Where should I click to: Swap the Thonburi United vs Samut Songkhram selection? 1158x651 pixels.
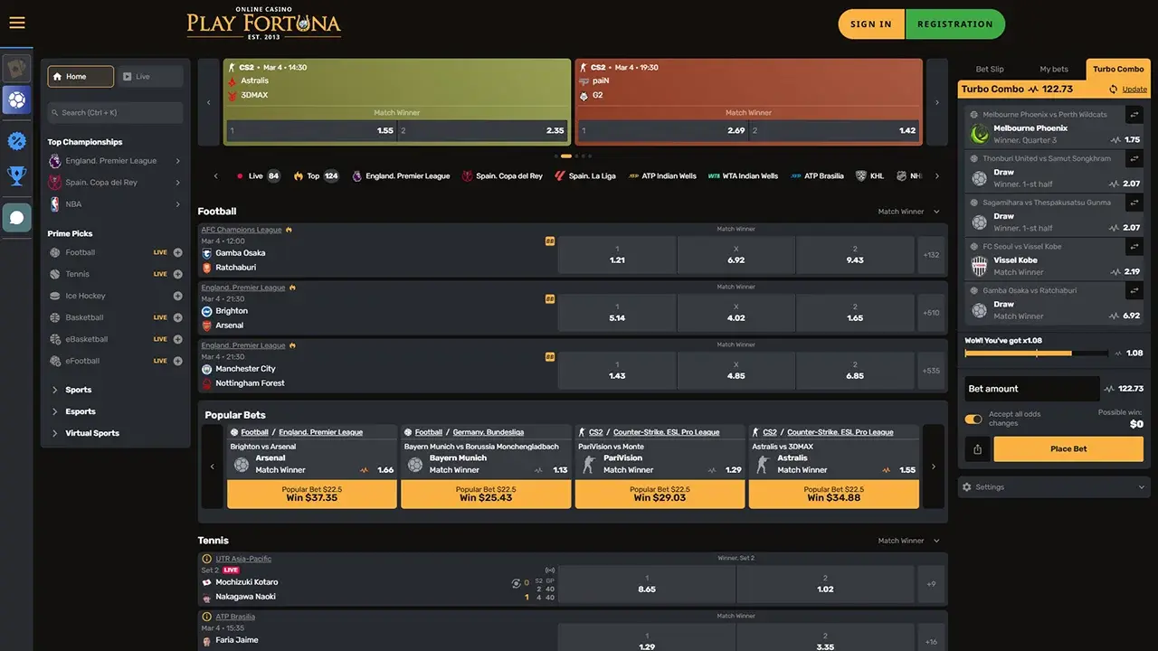1134,158
